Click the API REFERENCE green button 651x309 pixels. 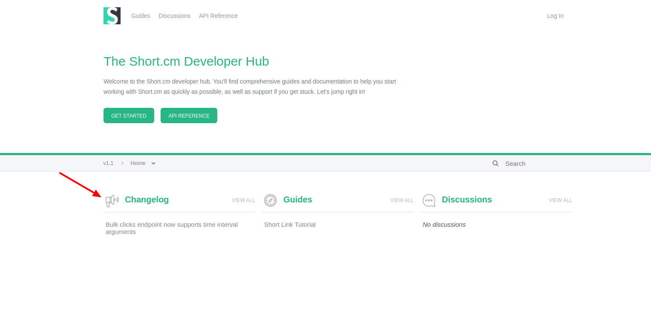pyautogui.click(x=189, y=116)
